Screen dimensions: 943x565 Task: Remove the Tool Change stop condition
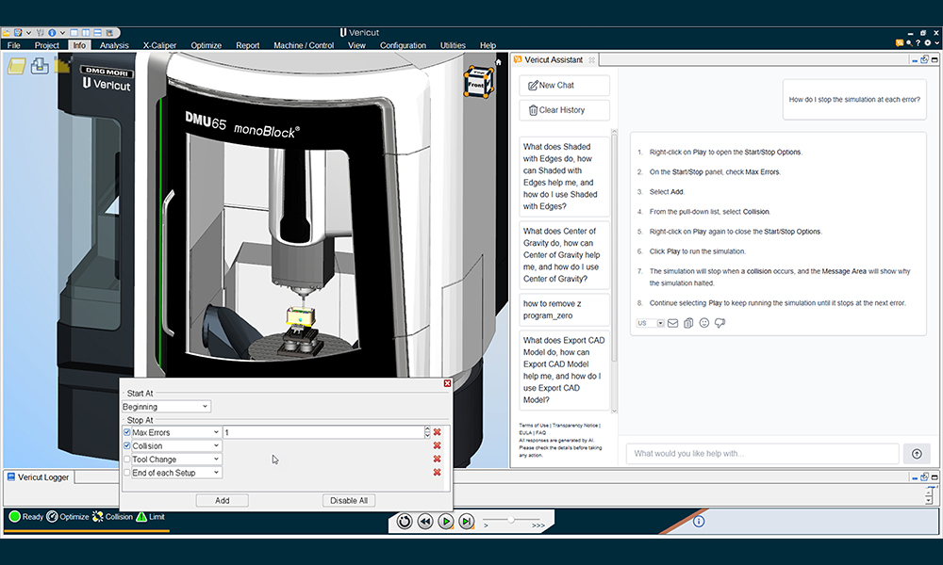pyautogui.click(x=438, y=459)
